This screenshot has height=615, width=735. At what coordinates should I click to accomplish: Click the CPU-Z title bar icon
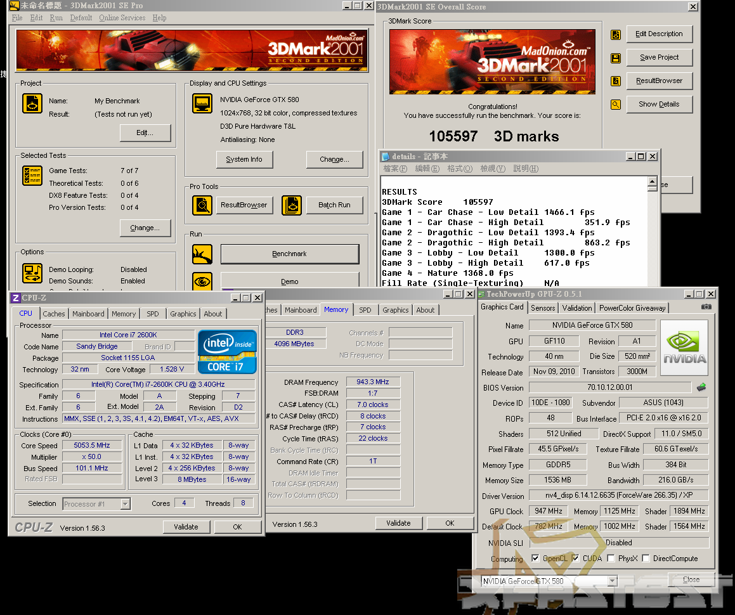pyautogui.click(x=15, y=297)
